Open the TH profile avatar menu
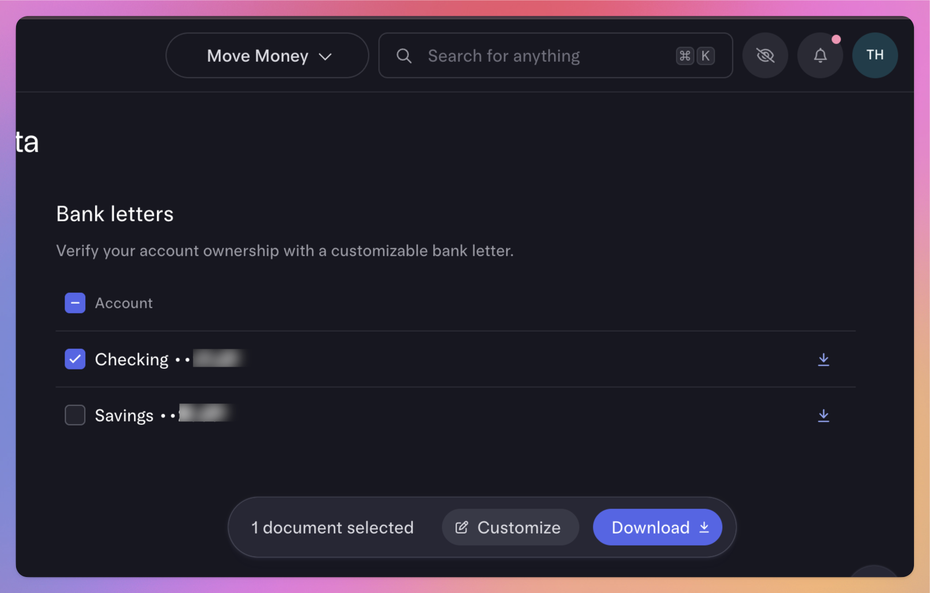930x593 pixels. tap(874, 55)
